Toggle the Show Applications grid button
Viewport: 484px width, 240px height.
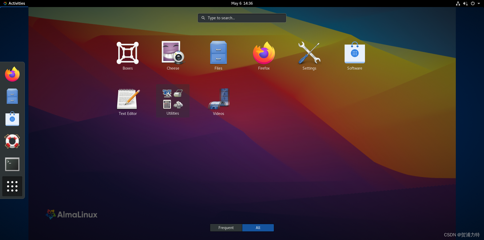(x=12, y=186)
